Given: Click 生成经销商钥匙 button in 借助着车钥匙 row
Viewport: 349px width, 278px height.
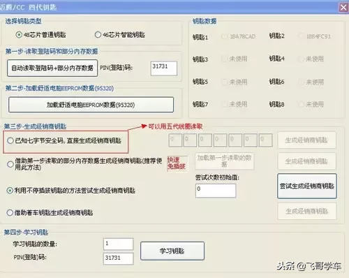Looking at the screenshot, I should coord(307,211).
